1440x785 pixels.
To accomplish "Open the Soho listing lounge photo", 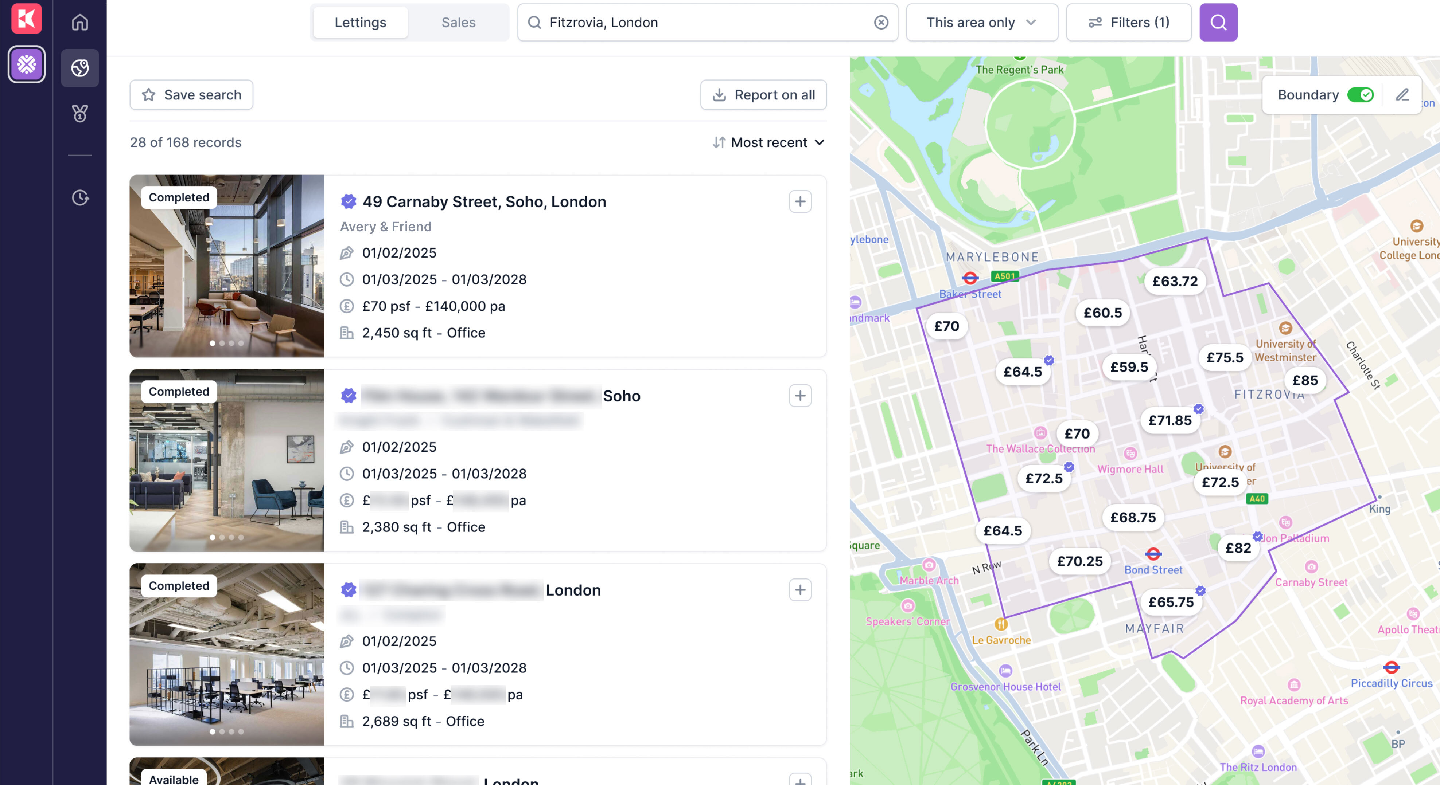I will point(226,460).
